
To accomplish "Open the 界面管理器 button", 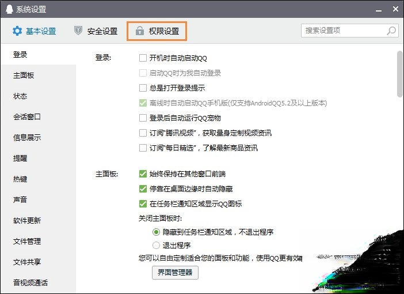I will pyautogui.click(x=175, y=273).
